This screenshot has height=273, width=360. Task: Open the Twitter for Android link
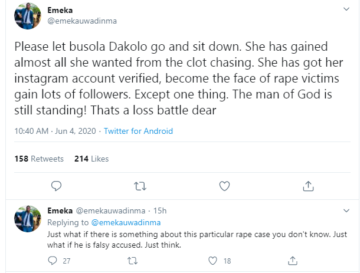138,131
